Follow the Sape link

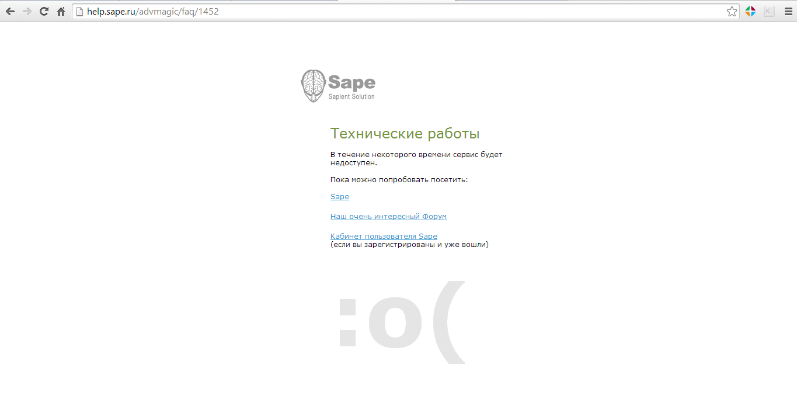click(339, 197)
